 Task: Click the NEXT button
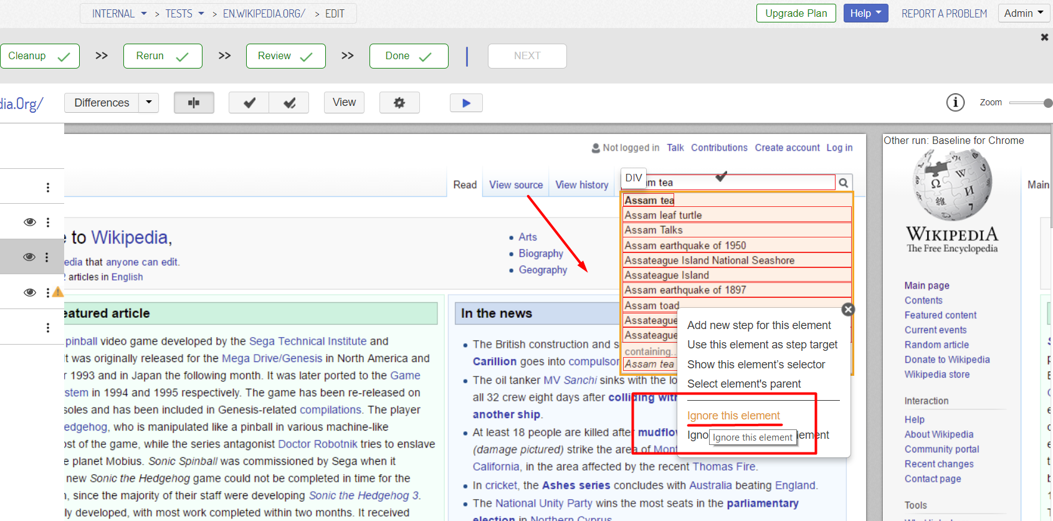pyautogui.click(x=527, y=56)
